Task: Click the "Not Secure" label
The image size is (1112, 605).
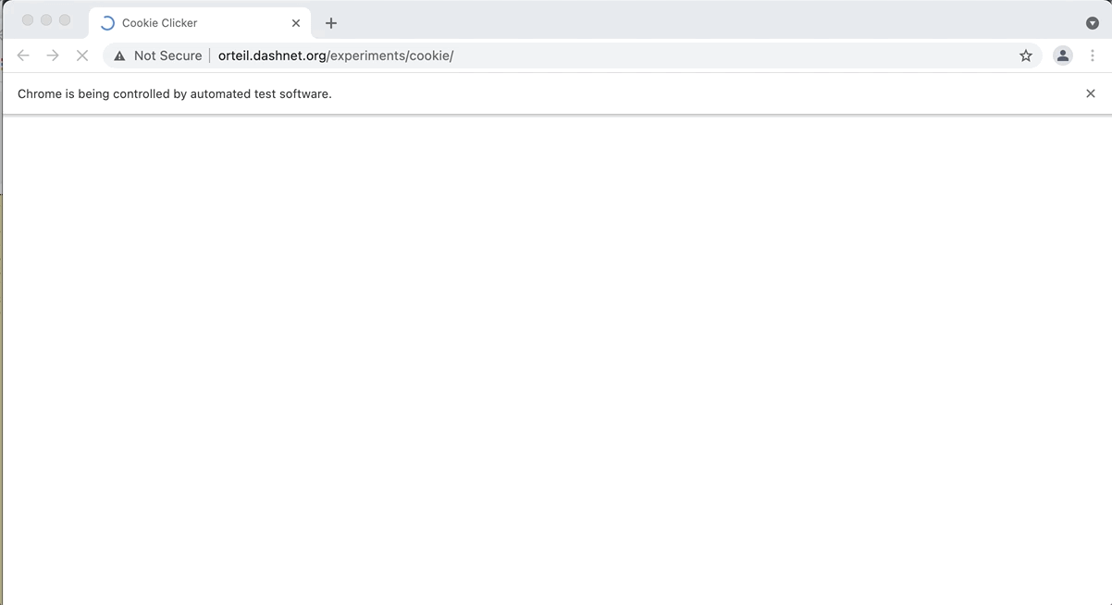Action: (167, 56)
